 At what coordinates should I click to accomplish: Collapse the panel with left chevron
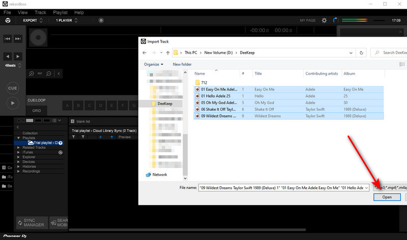tap(59, 74)
